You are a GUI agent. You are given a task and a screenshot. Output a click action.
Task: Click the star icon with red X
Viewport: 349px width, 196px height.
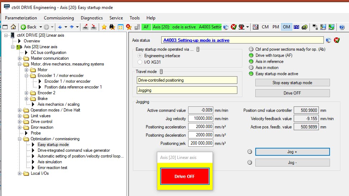(x=129, y=27)
